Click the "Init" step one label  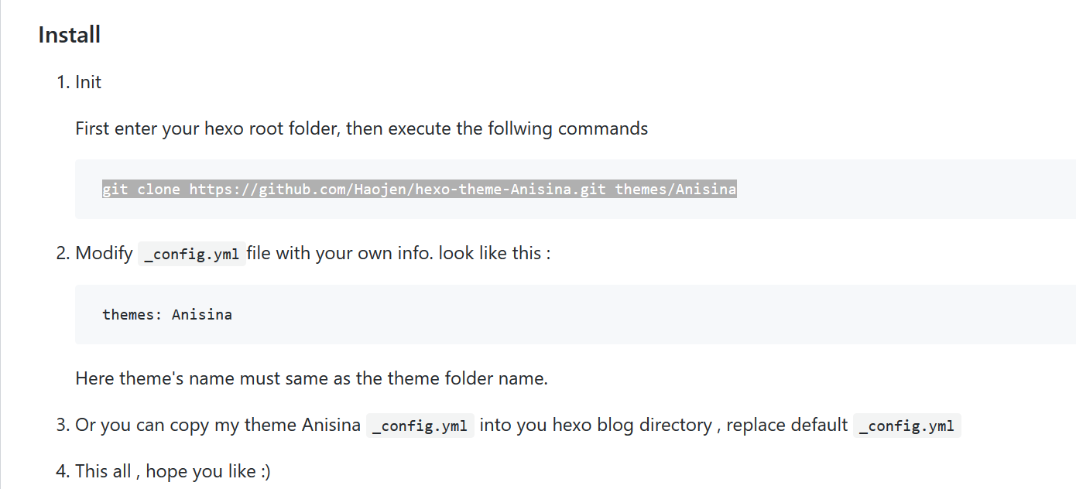click(88, 82)
